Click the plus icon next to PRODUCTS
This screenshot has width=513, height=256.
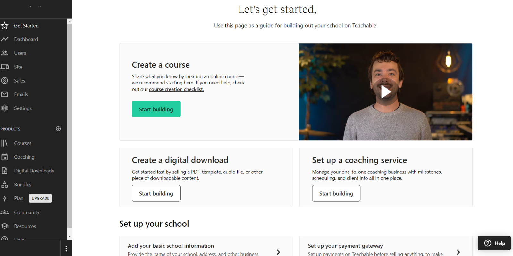pos(58,129)
